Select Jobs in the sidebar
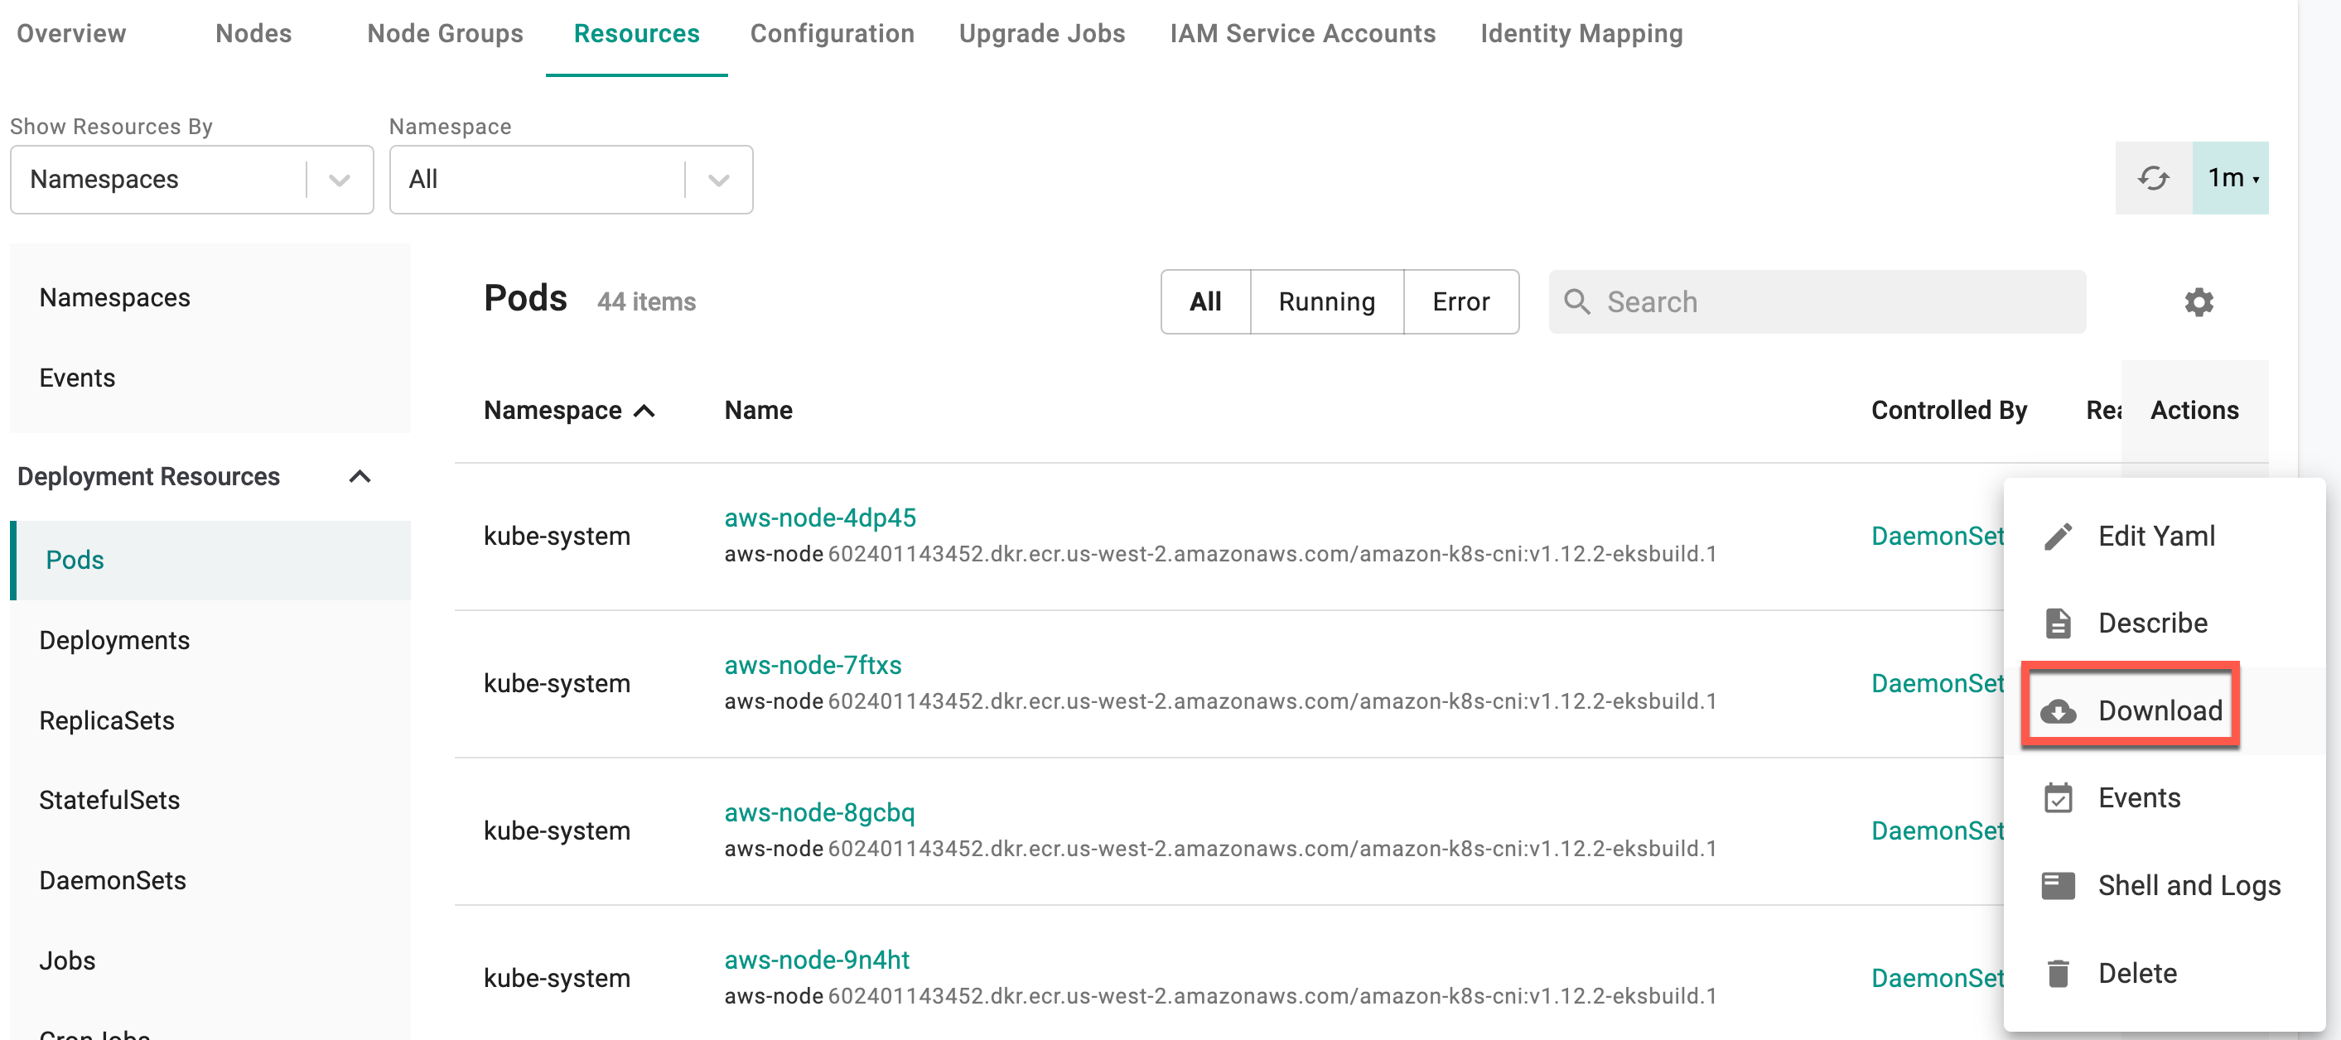 pos(210,960)
